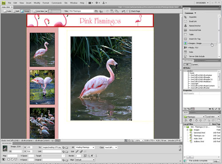The height and width of the screenshot is (164, 222).
Task: Click the Crop tool icon in Properties
Action: pos(85,156)
